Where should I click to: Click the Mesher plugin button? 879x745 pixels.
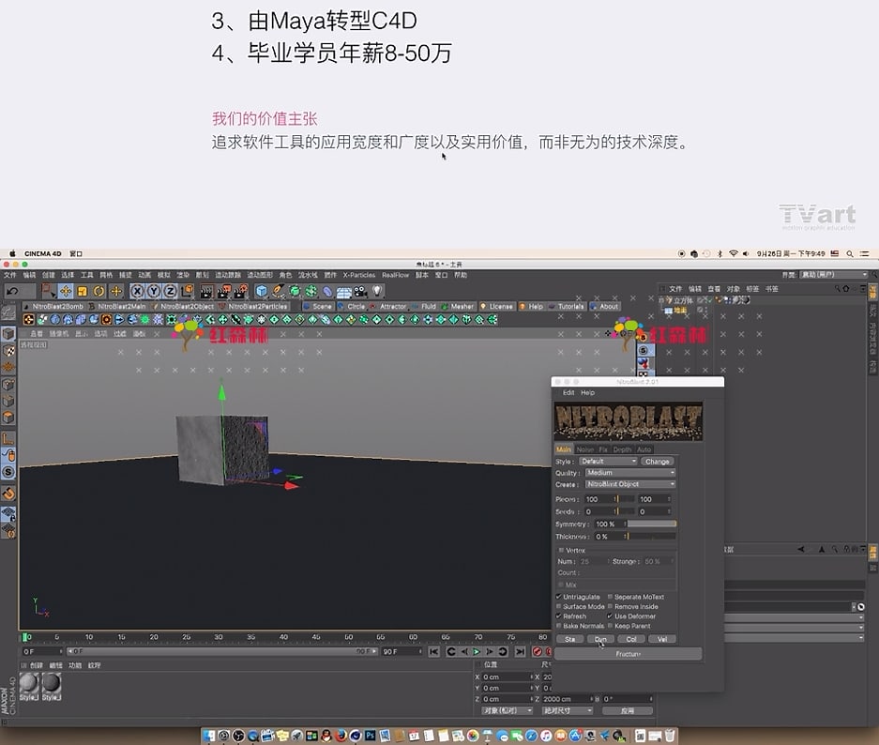[458, 307]
